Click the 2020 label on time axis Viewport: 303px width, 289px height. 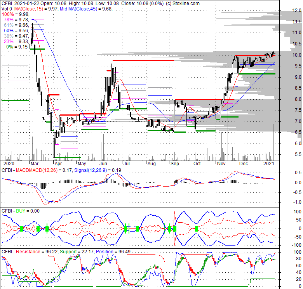(x=9, y=164)
